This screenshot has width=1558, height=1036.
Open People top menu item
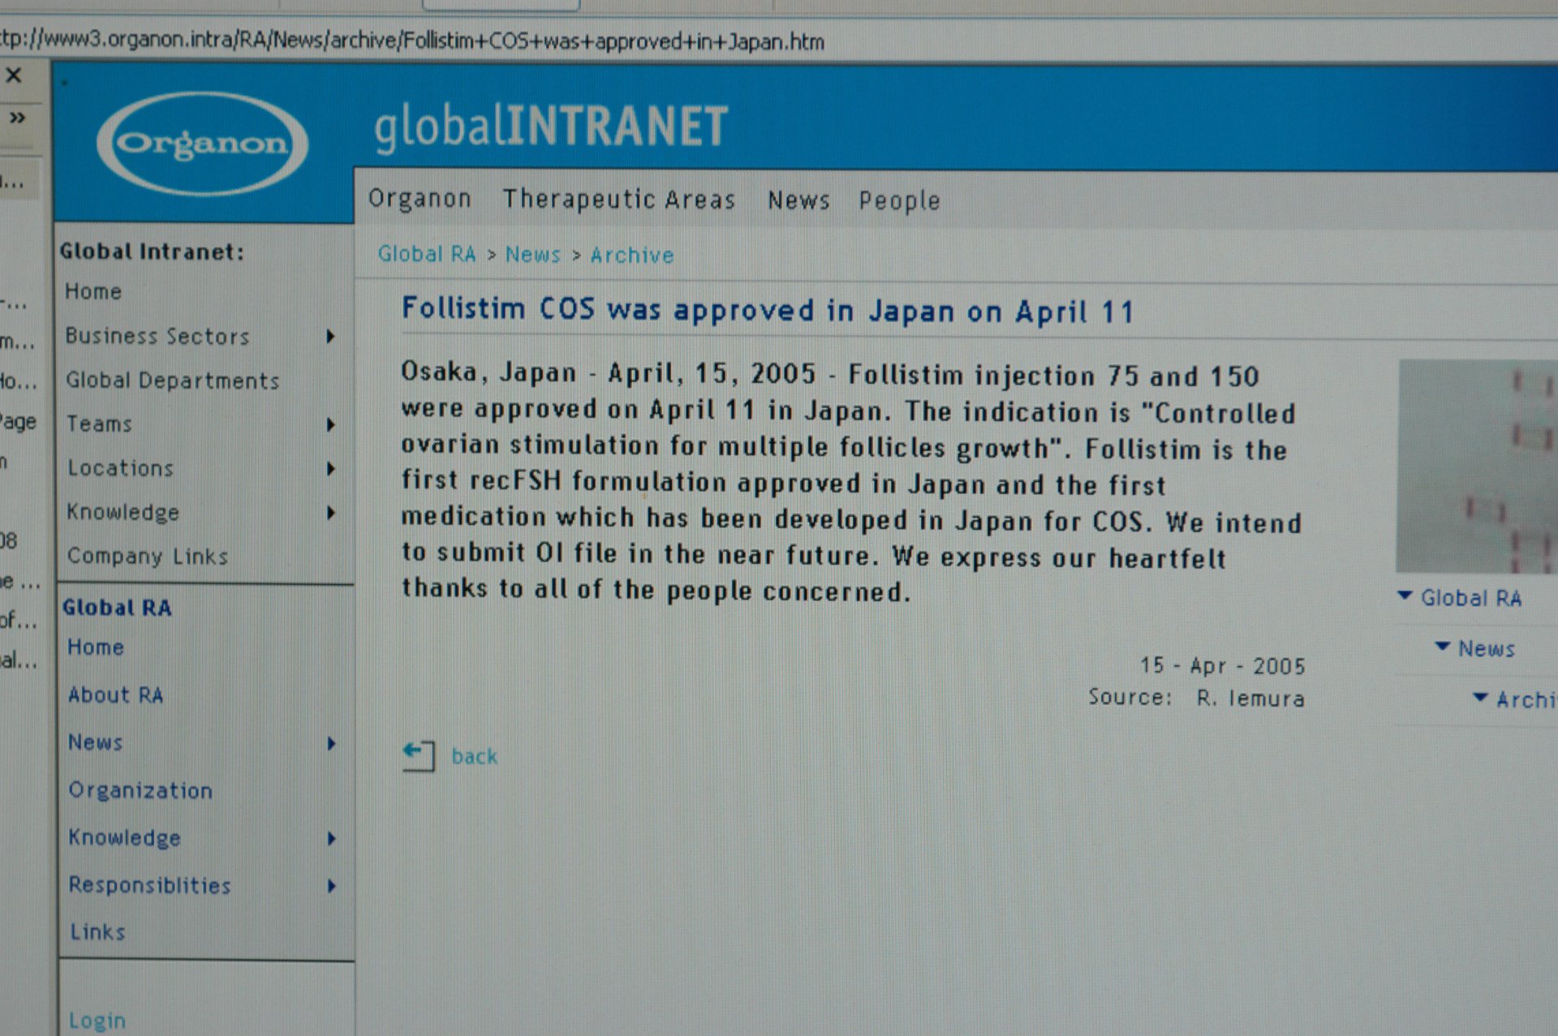coord(899,200)
